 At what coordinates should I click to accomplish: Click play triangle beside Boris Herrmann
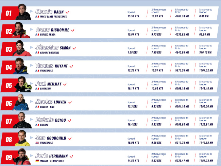pyautogui.click(x=31, y=155)
